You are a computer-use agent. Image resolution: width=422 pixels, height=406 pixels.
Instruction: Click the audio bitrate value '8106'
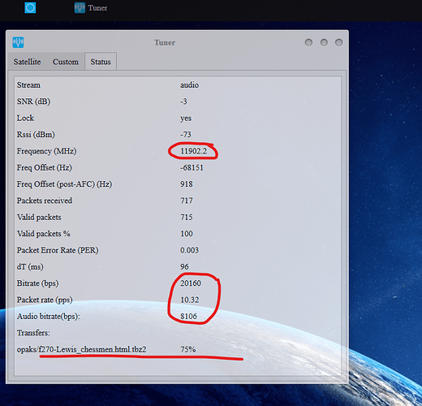pyautogui.click(x=188, y=317)
